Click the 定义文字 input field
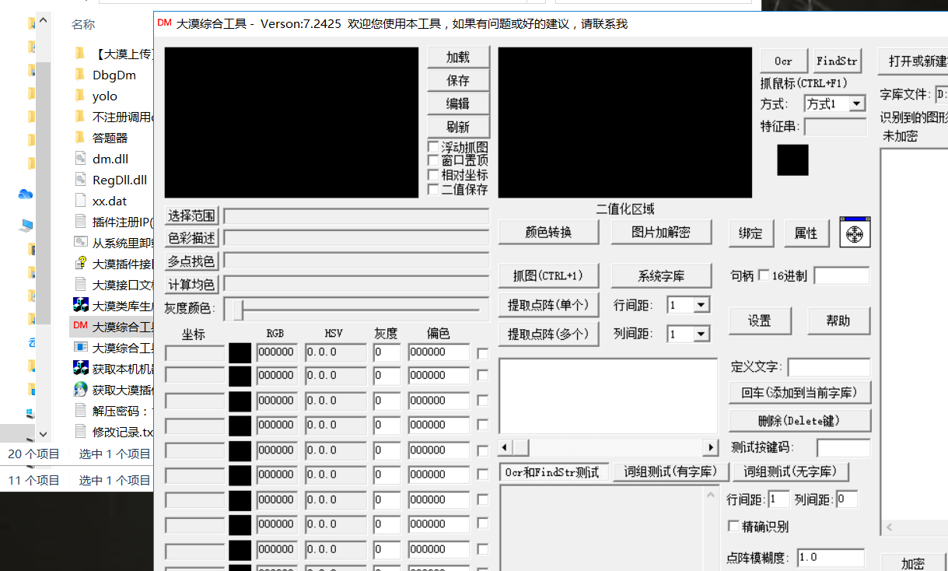This screenshot has height=571, width=948. pos(829,366)
